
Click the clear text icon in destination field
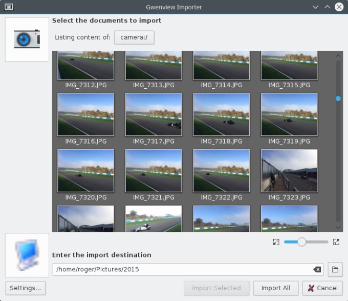(317, 270)
